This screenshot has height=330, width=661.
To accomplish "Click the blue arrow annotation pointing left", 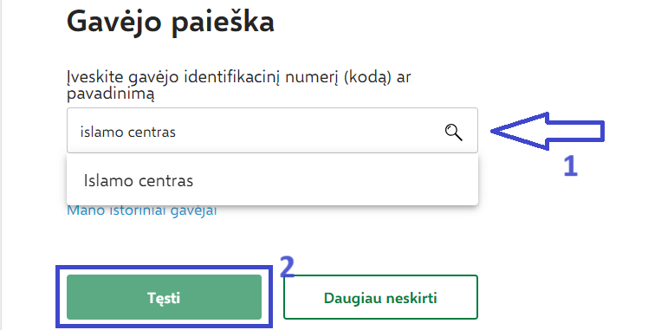I will [548, 131].
